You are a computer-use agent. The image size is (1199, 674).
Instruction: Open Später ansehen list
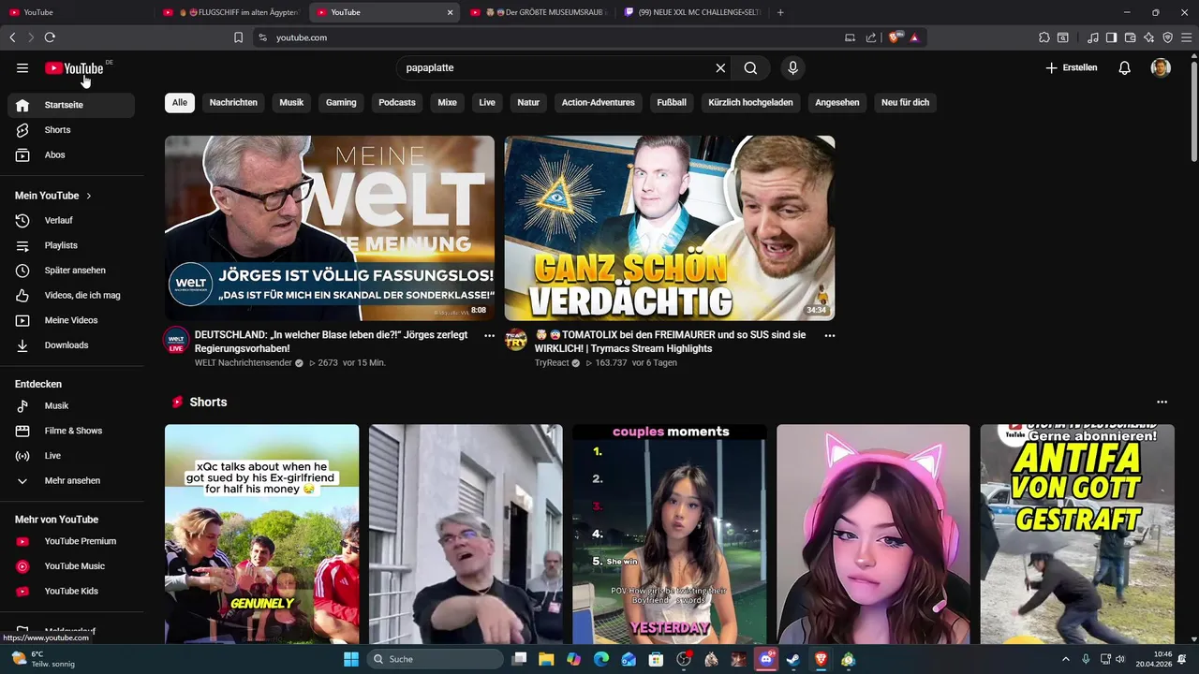point(71,271)
